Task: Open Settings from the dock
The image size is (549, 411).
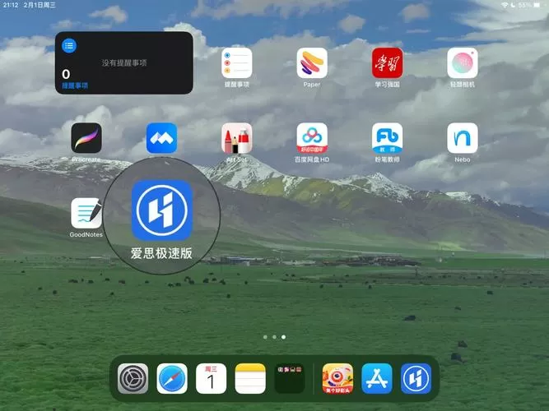Action: [133, 378]
